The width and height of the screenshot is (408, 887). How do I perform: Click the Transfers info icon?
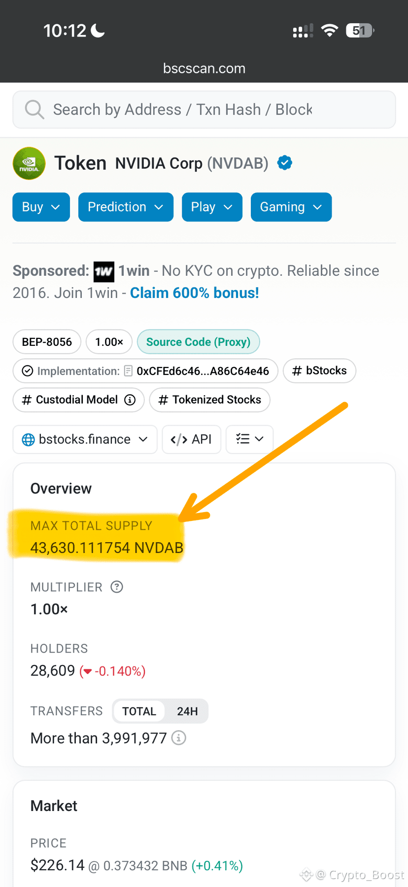(178, 738)
